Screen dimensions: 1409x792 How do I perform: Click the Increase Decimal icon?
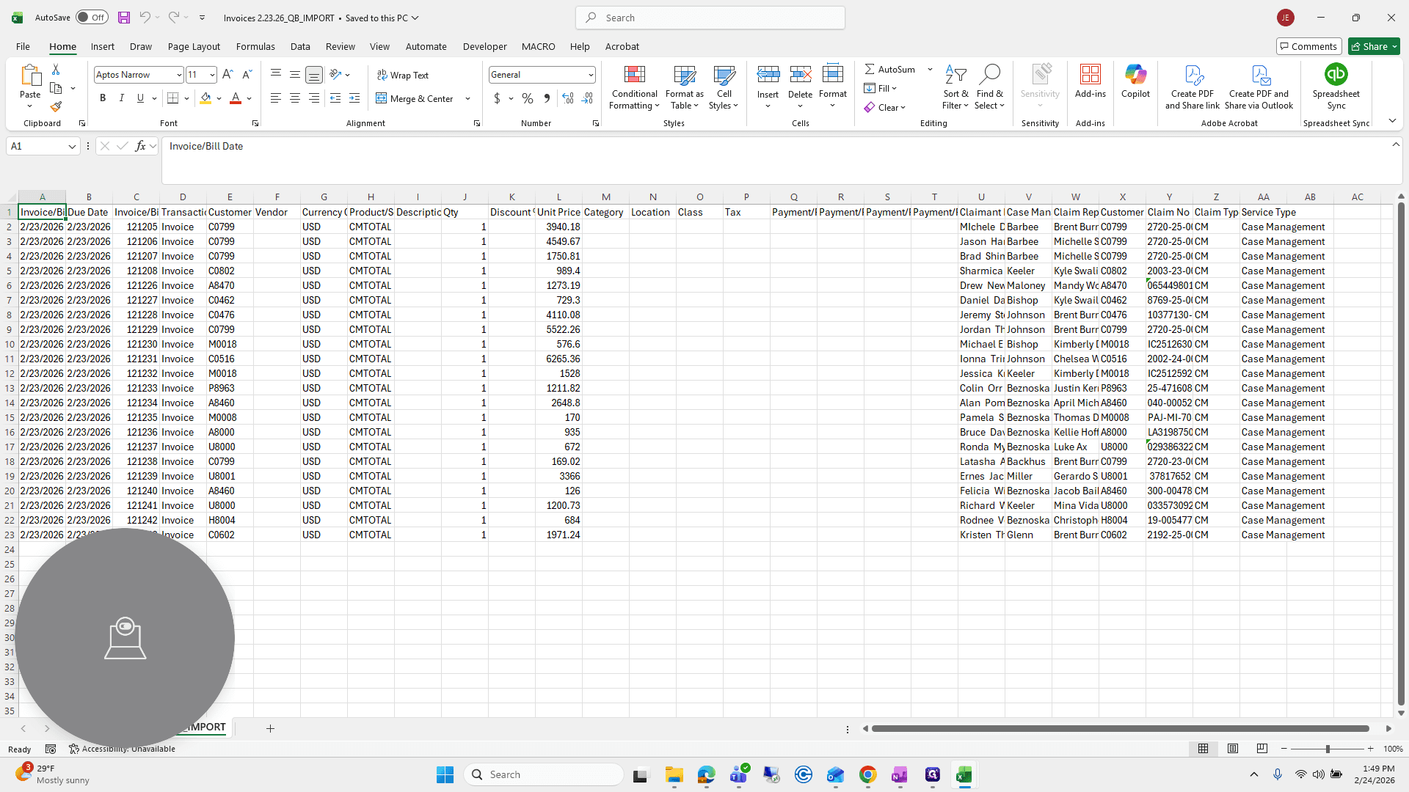point(568,98)
